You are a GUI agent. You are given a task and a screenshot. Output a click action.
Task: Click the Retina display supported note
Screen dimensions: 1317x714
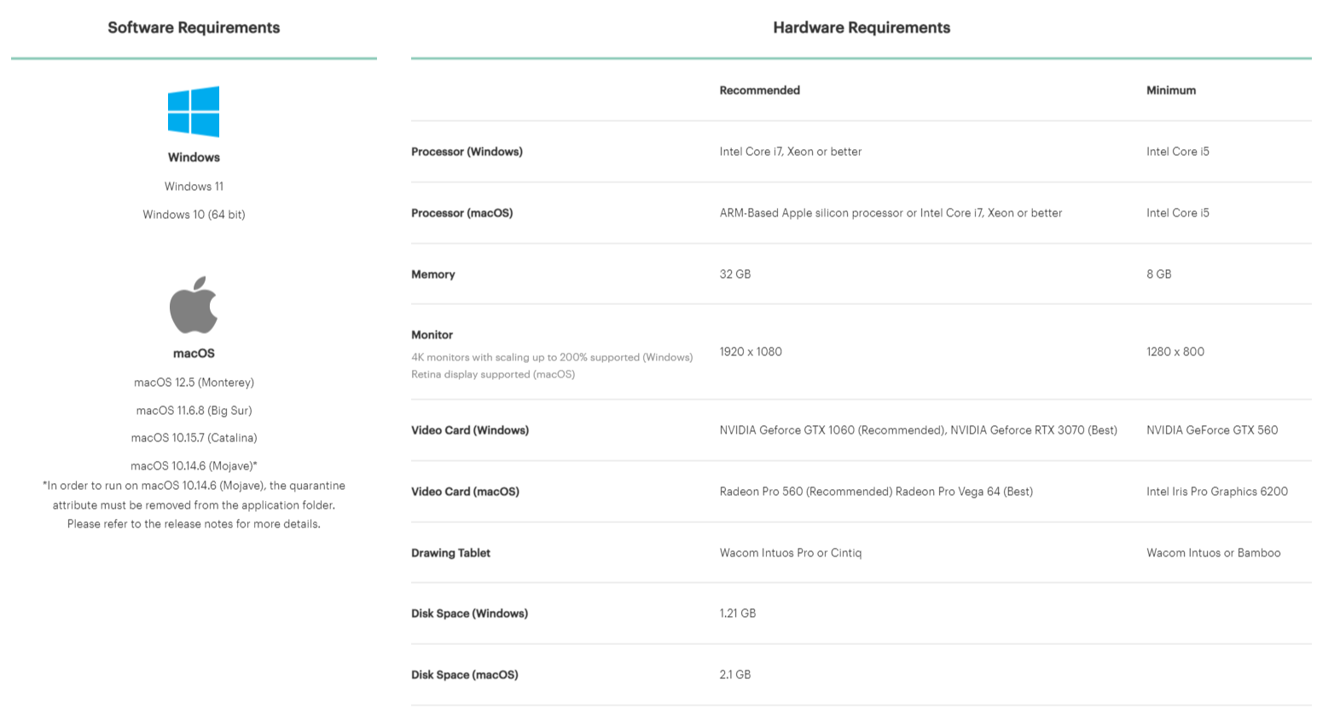pos(492,374)
